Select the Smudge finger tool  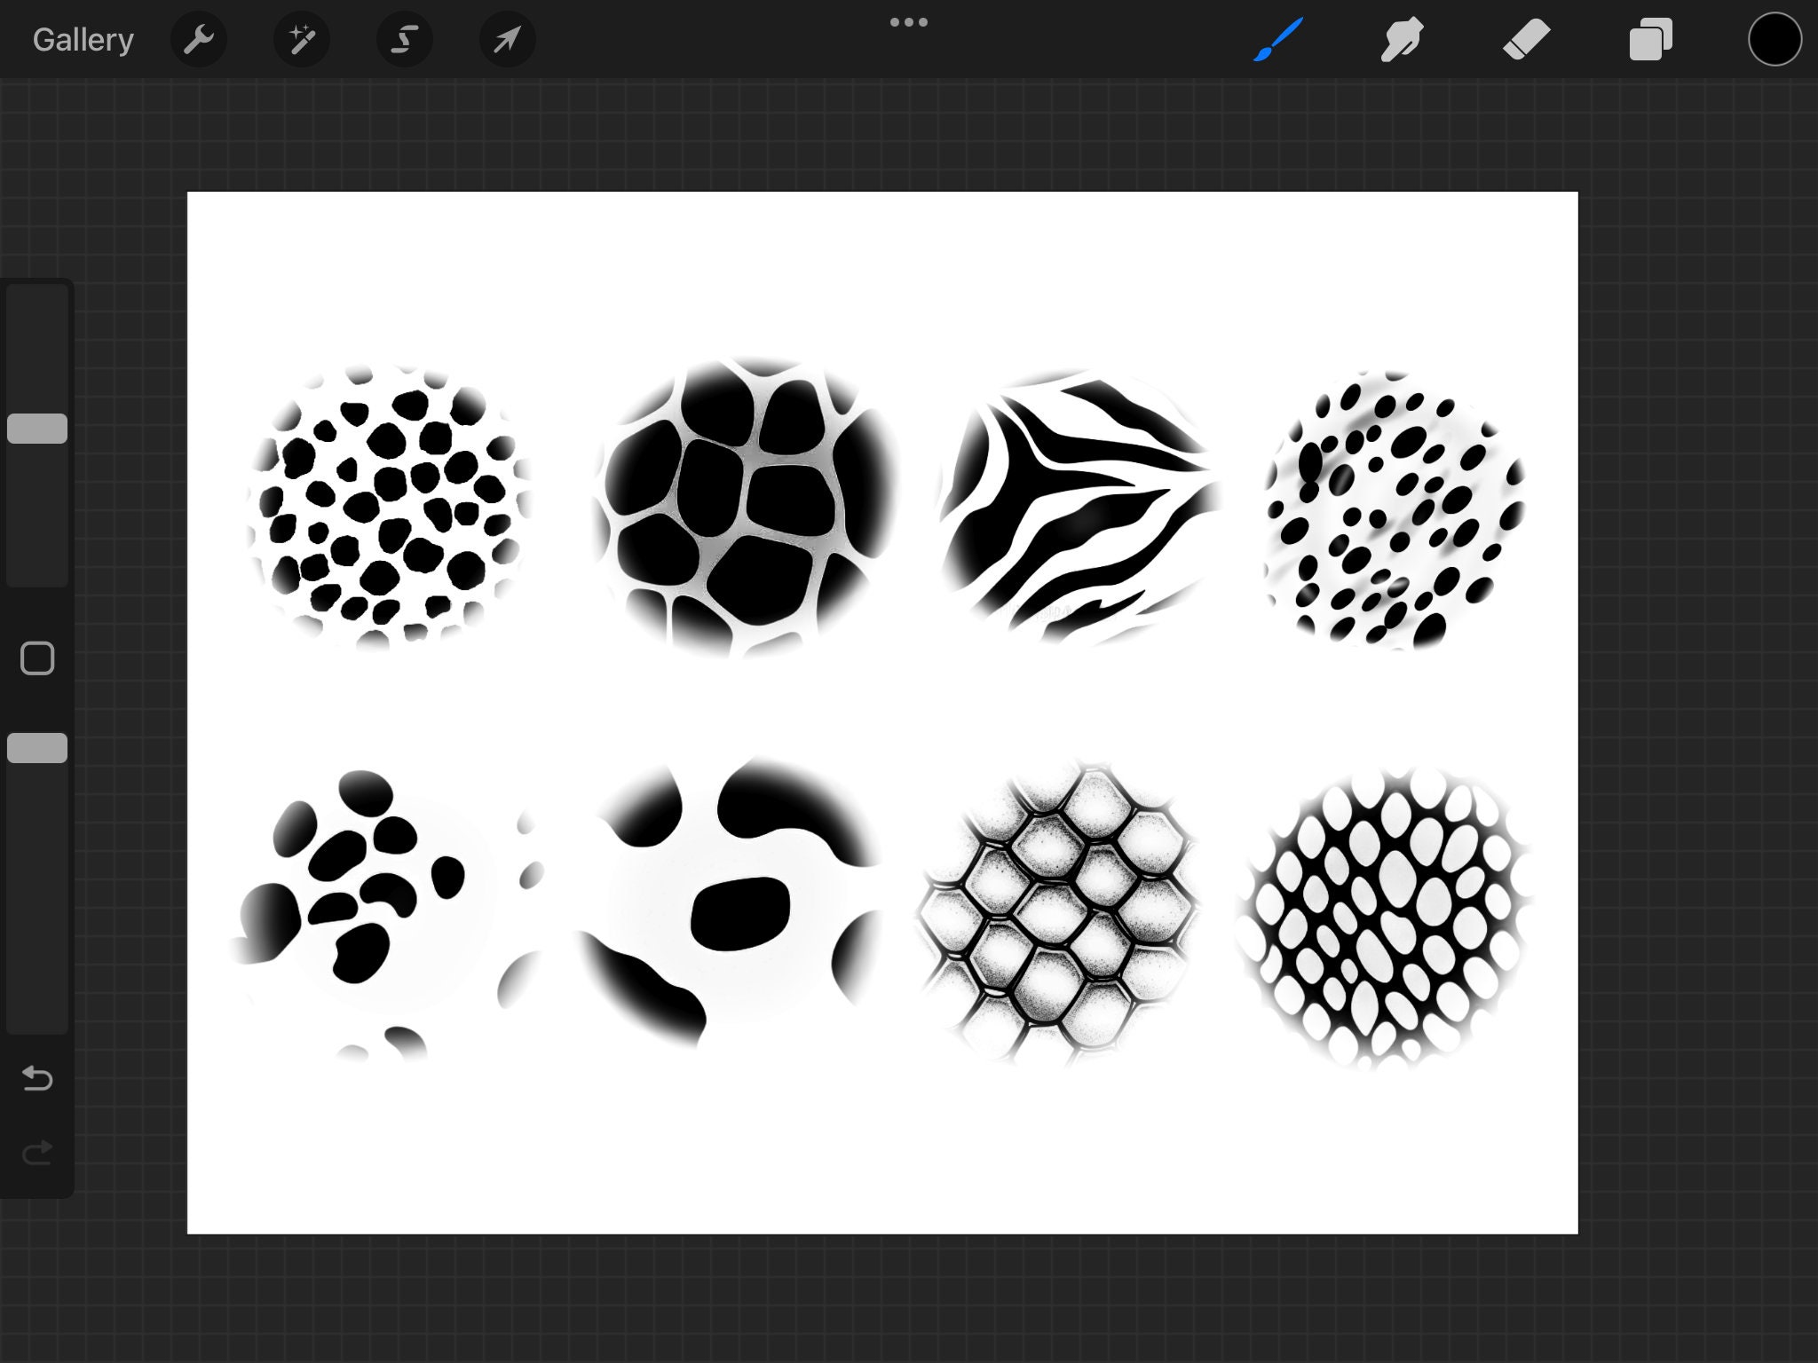coord(1402,40)
